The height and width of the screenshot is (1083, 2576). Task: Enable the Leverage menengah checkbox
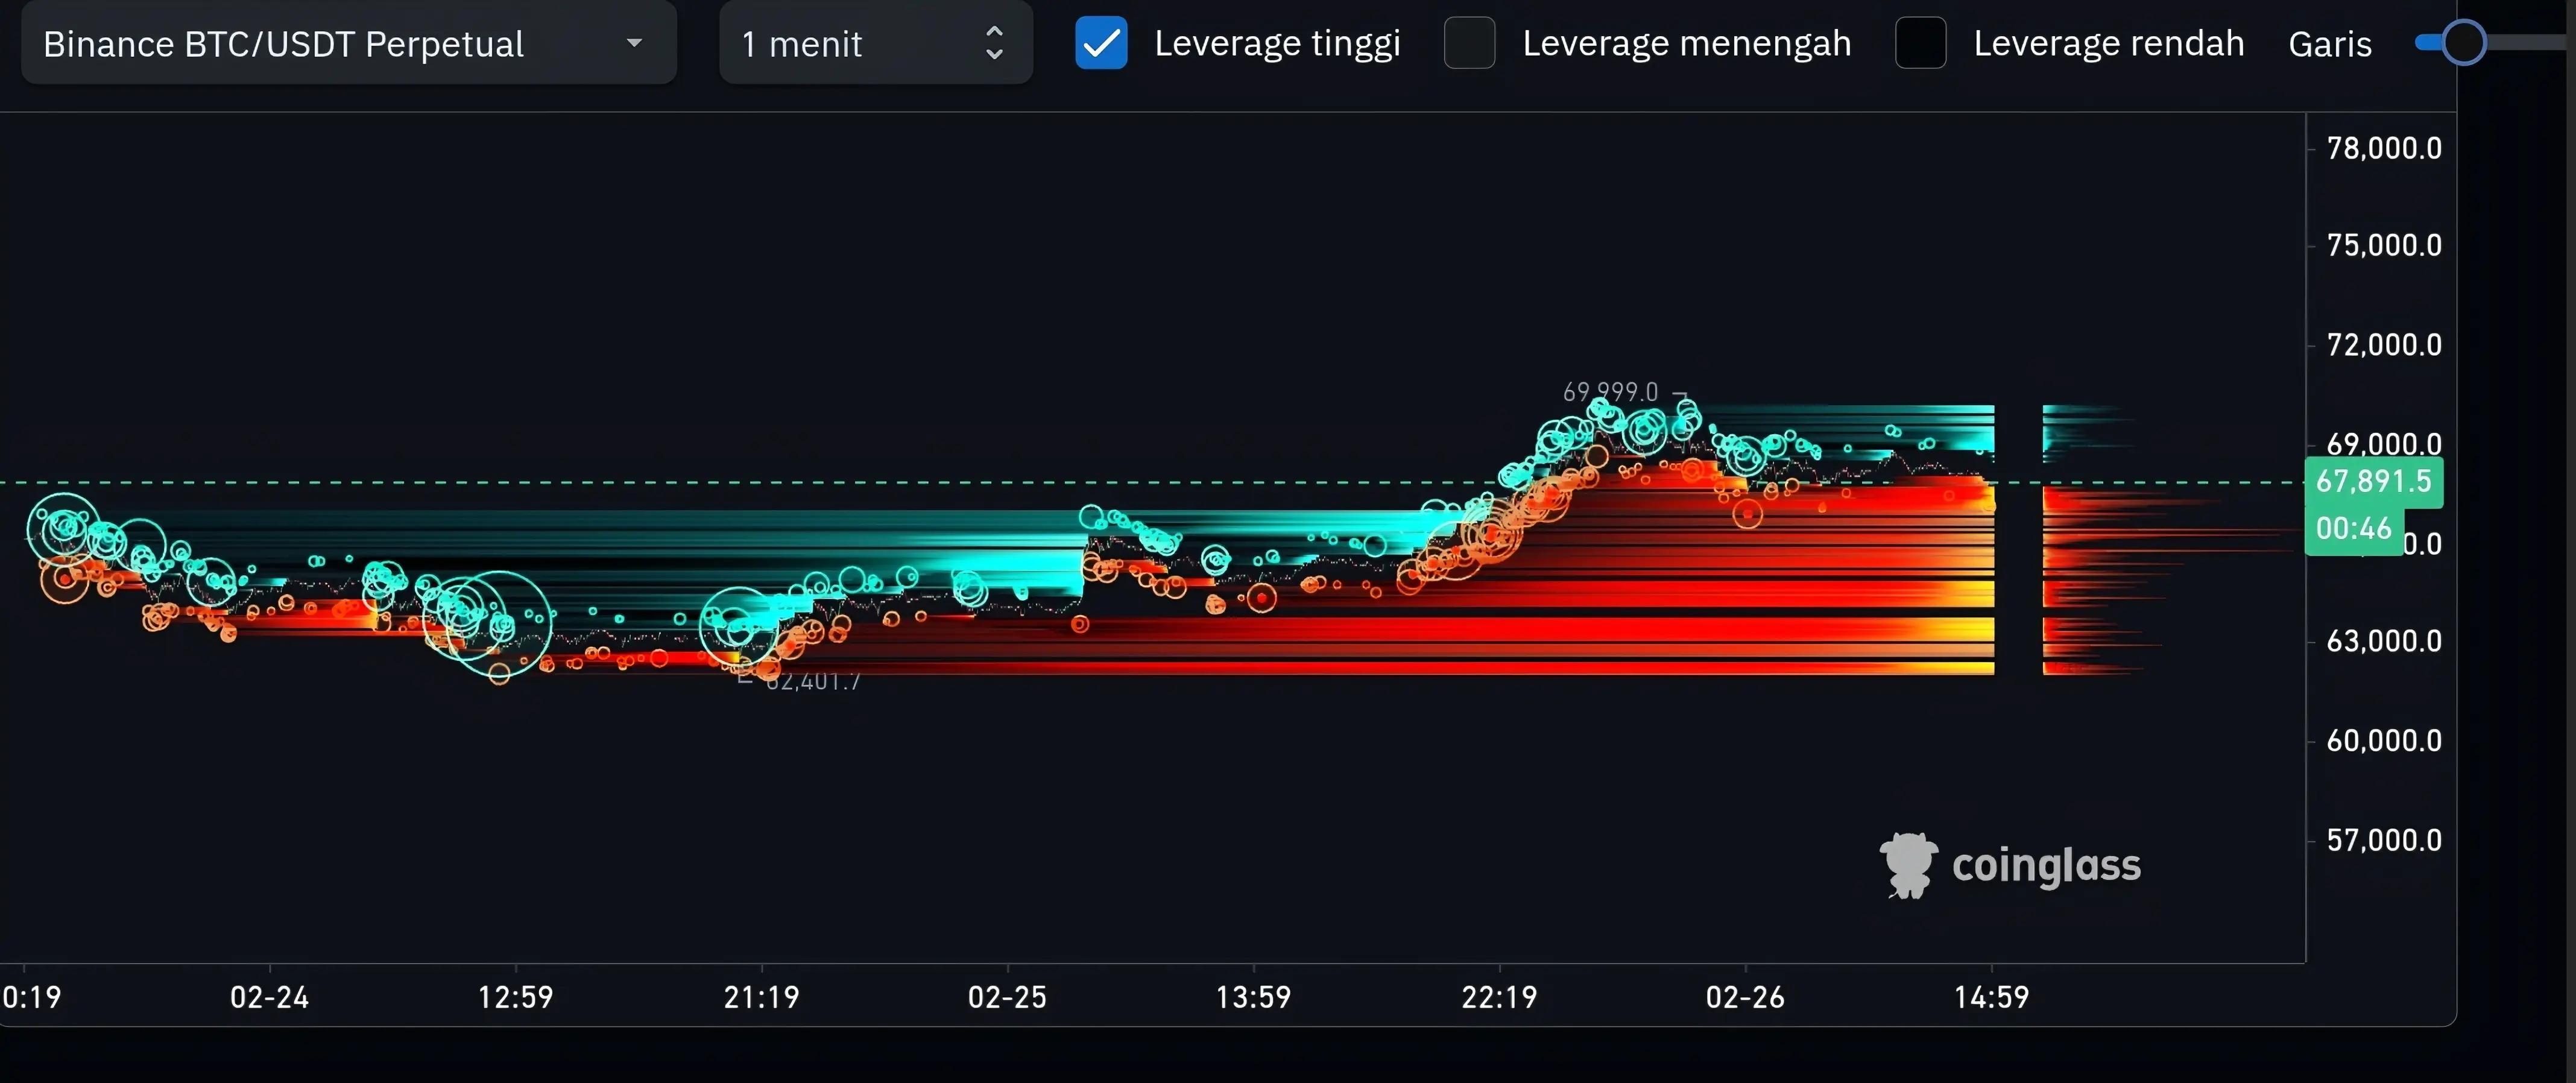tap(1469, 43)
